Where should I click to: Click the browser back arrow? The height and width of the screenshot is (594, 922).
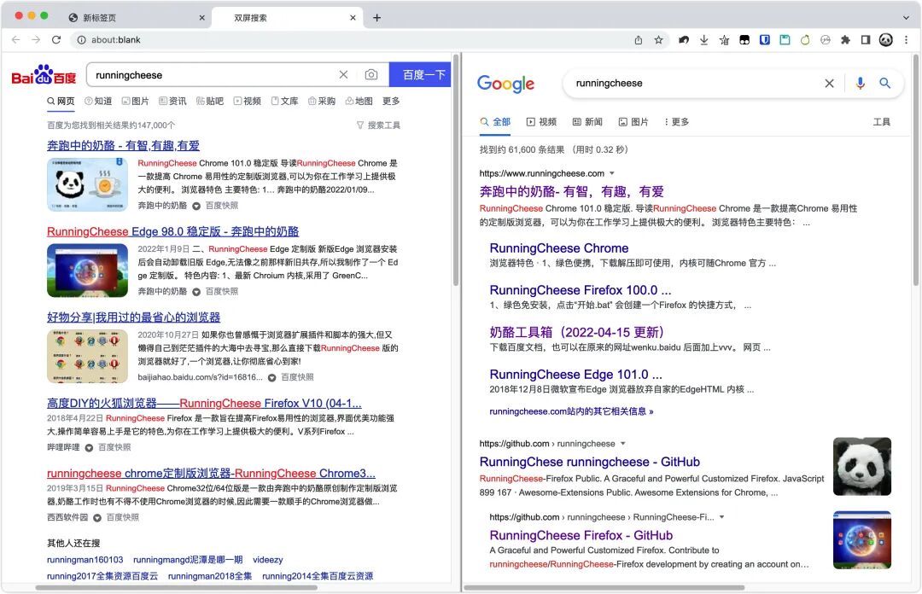point(16,40)
